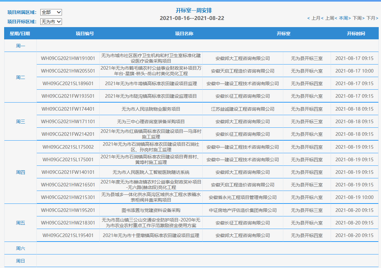Select the 周四 day cell
The width and height of the screenshot is (381, 268).
pos(20,172)
